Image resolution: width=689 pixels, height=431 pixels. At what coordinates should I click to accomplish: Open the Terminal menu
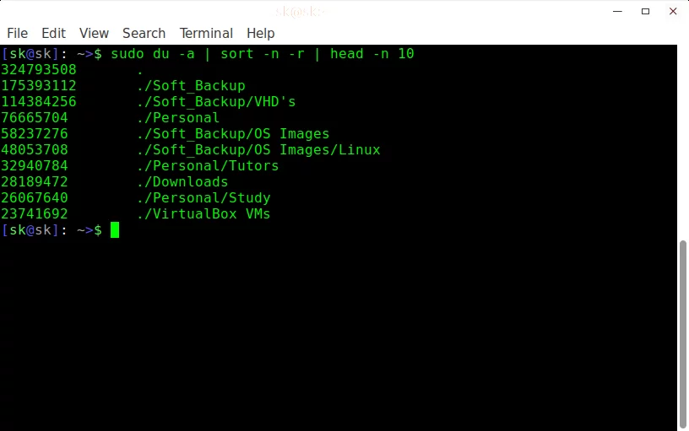click(206, 34)
